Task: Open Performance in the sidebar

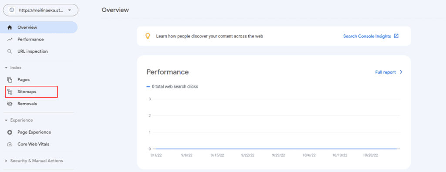Action: (x=31, y=40)
